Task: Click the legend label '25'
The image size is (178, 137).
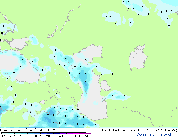Action: pyautogui.click(x=54, y=136)
